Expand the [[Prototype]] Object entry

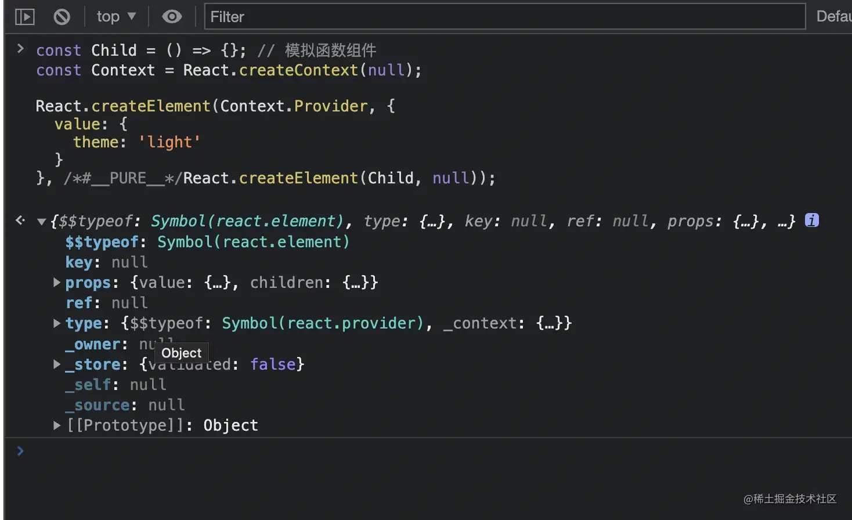tap(56, 425)
